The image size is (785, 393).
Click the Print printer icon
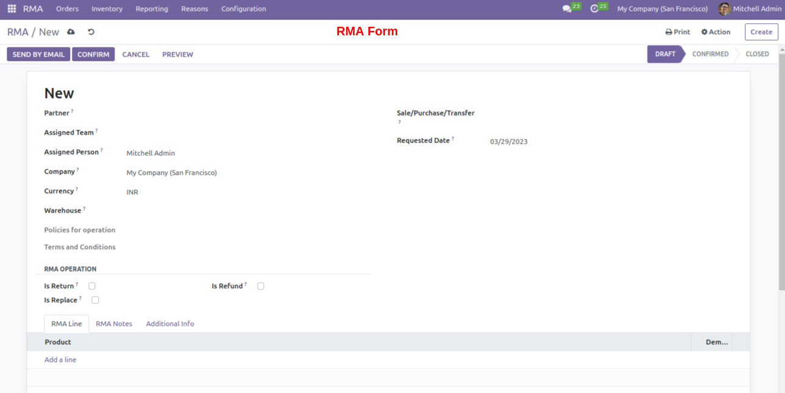(669, 32)
